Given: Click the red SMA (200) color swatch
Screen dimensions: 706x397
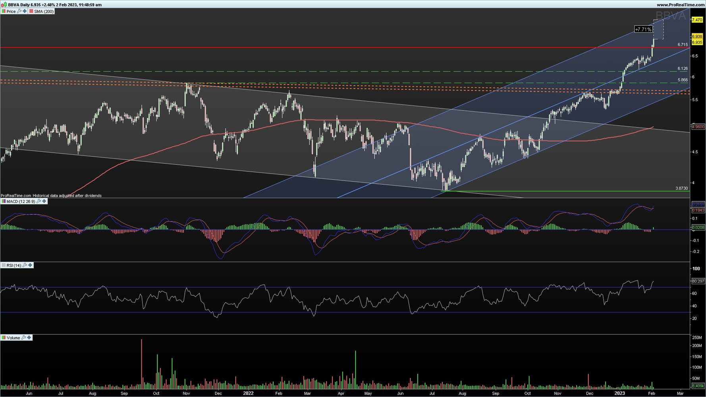Looking at the screenshot, I should point(31,12).
